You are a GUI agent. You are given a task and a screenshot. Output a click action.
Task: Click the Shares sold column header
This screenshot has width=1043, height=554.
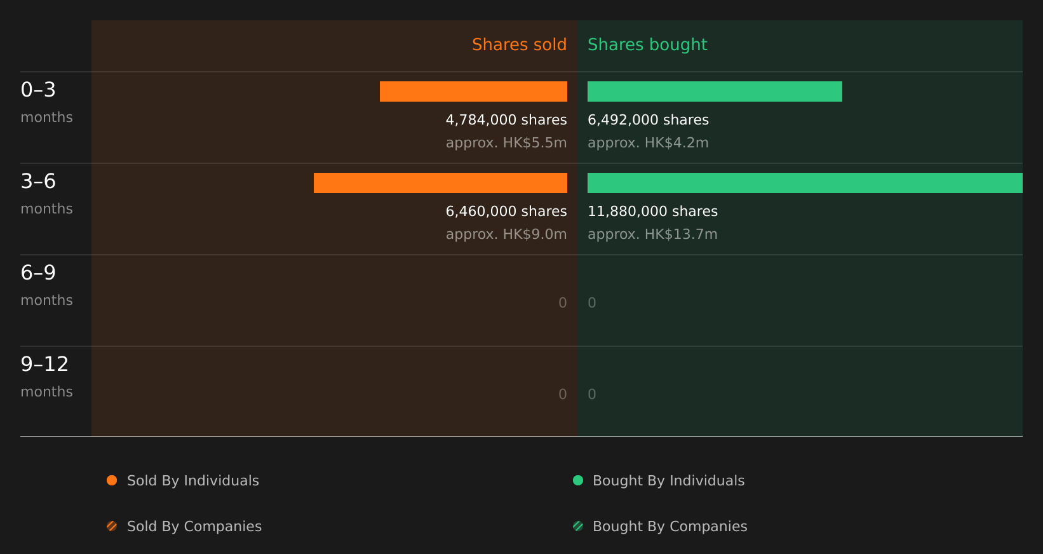click(x=519, y=44)
